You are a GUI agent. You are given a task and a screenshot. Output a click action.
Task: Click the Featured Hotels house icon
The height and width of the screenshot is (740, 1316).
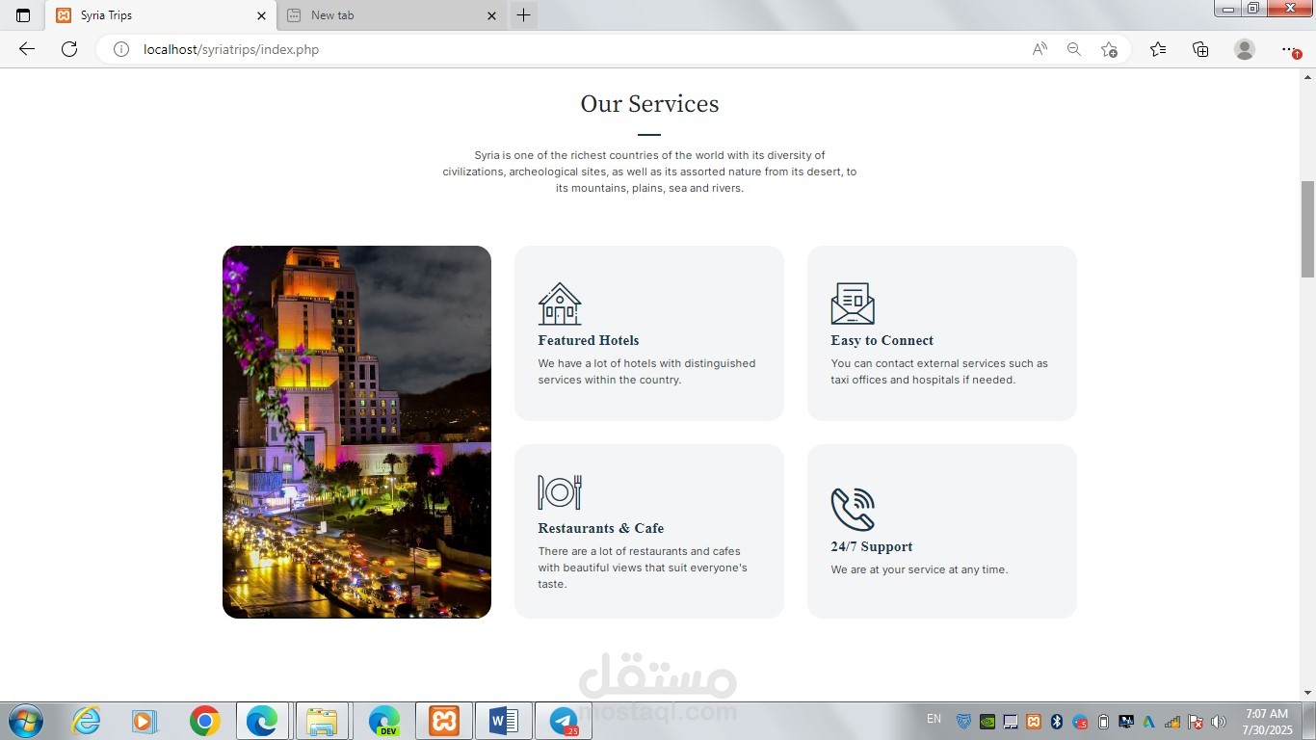tap(560, 304)
